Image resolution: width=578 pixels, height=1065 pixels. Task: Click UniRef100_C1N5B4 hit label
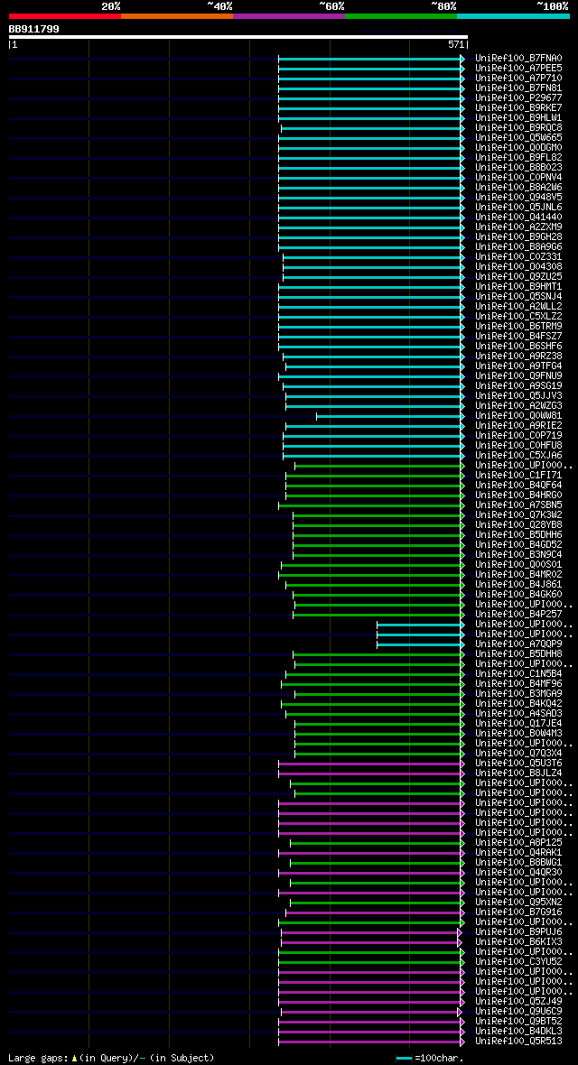pyautogui.click(x=518, y=674)
